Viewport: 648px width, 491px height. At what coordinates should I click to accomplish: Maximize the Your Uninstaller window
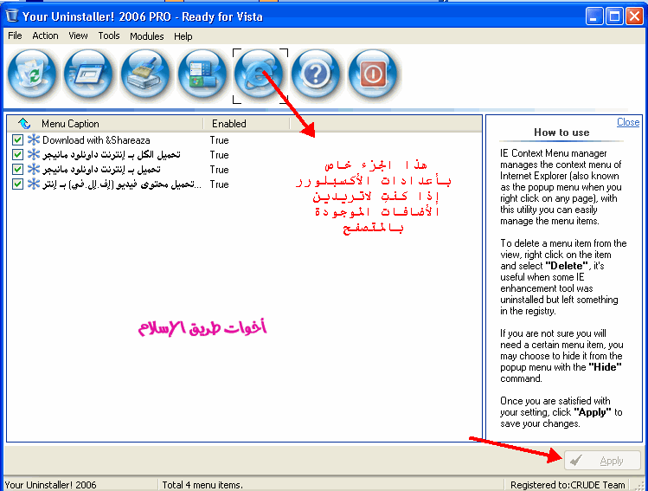point(614,16)
